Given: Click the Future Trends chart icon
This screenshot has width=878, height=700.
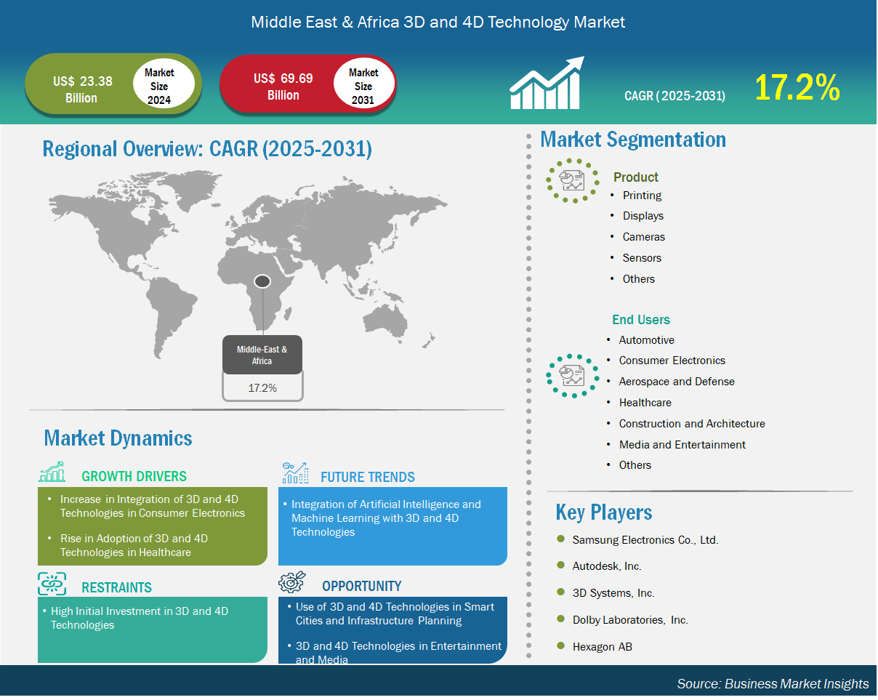Looking at the screenshot, I should click(296, 472).
